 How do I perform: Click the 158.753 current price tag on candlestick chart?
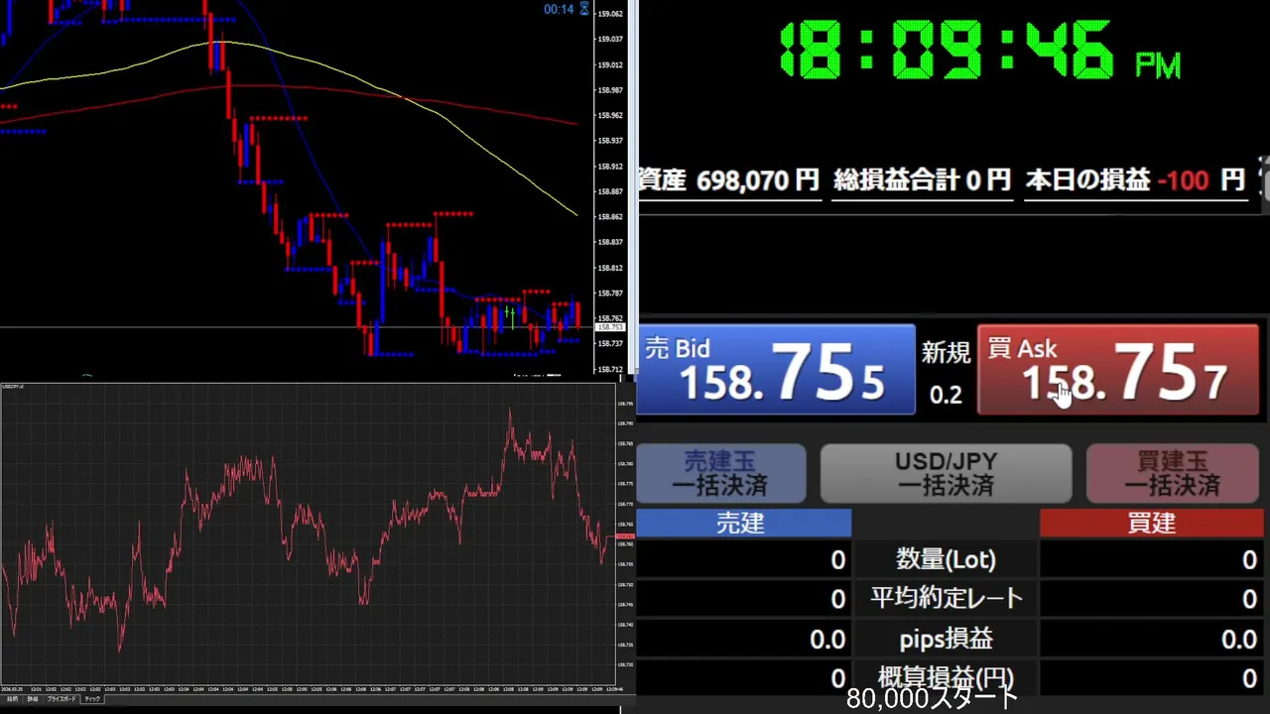(x=609, y=327)
